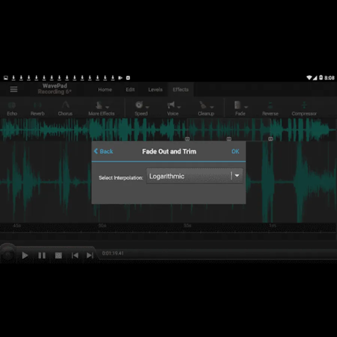
Task: Open the Compressor effect
Action: point(304,108)
